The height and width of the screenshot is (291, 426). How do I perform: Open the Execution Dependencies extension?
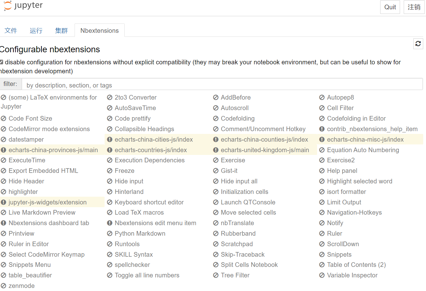point(150,160)
